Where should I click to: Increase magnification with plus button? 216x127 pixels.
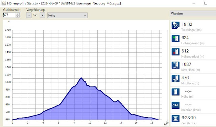(43, 15)
